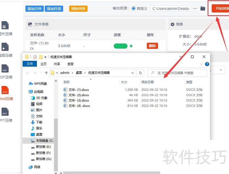This screenshot has height=174, width=229.
Task: Click the blue help question-mark icon
Action: pos(207,64)
